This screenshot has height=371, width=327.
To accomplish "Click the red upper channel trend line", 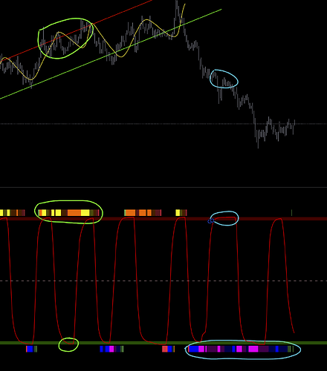I will 74,30.
